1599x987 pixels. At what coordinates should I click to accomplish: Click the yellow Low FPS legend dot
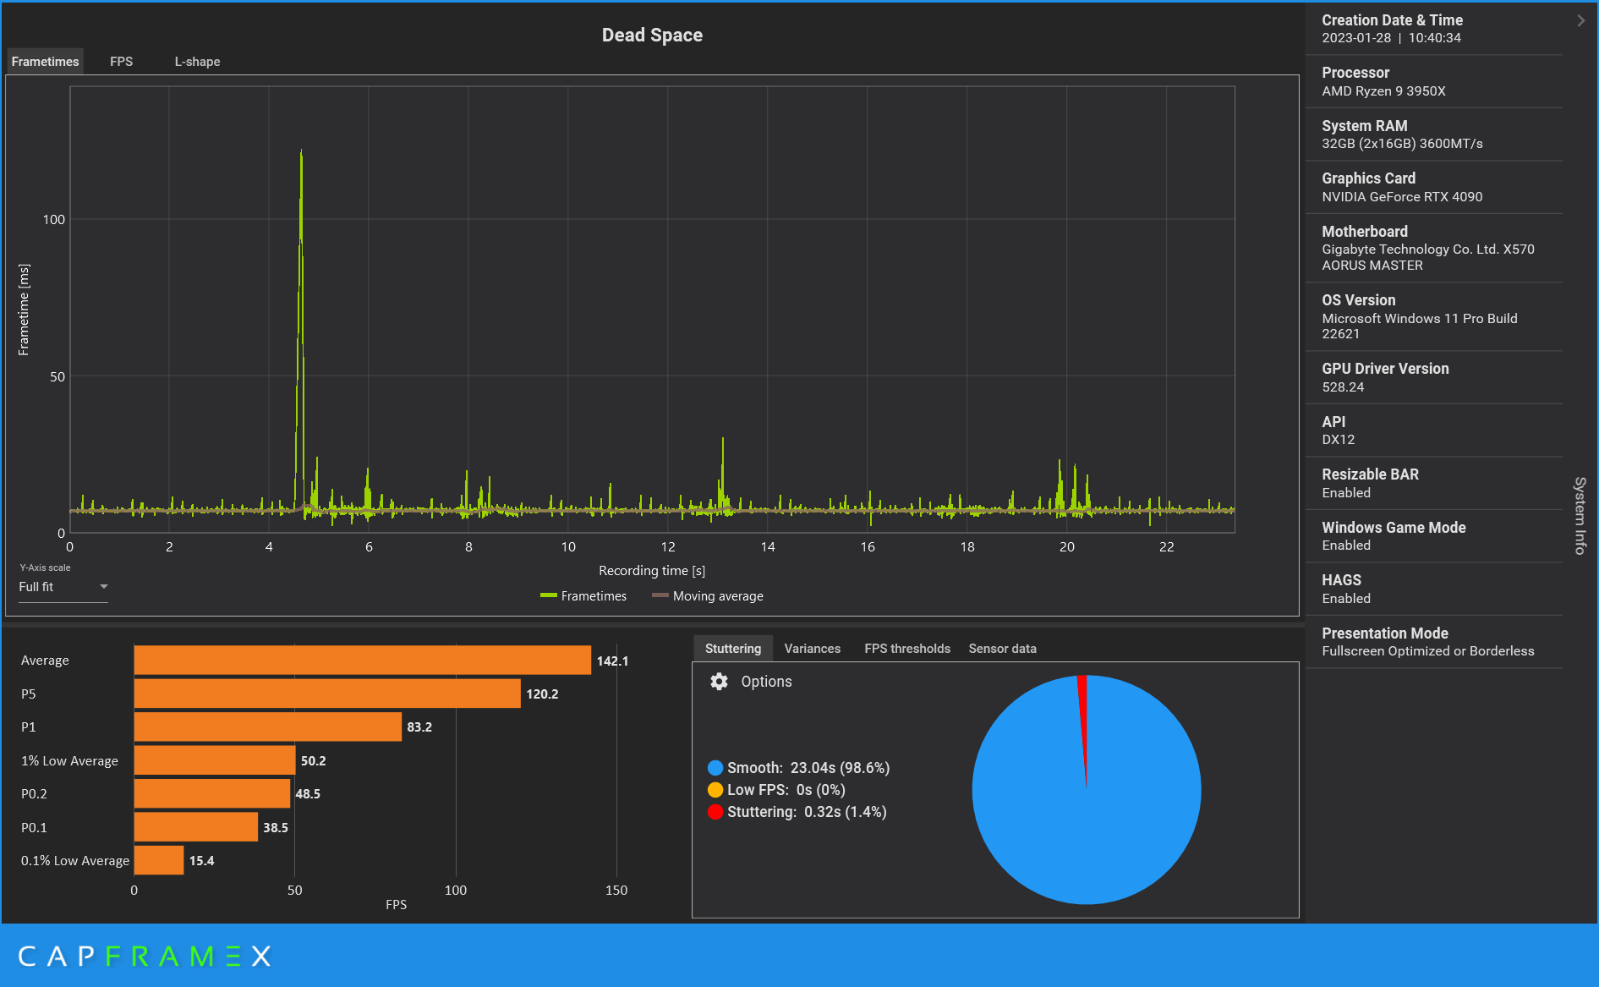tap(715, 790)
